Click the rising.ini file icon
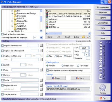Screen dimensions: 112x102 pyautogui.click(x=47, y=24)
